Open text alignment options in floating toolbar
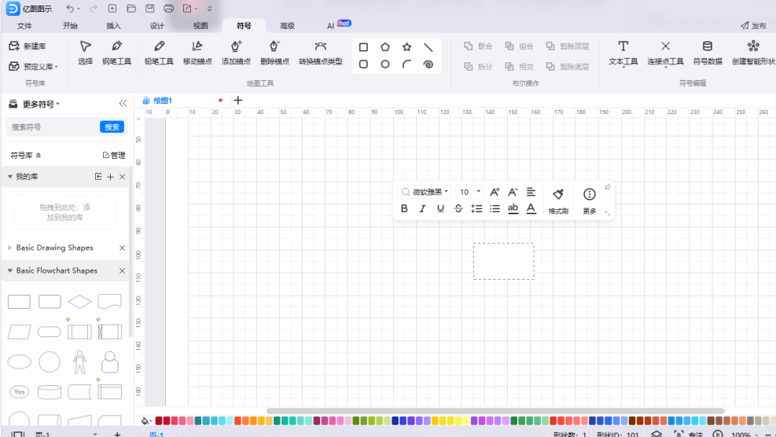This screenshot has height=437, width=776. [531, 192]
